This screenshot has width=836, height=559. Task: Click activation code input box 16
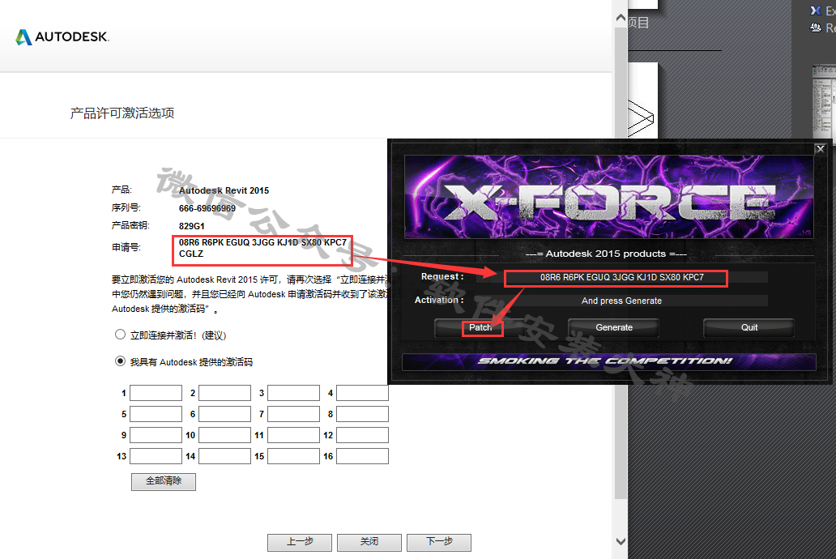click(x=362, y=456)
